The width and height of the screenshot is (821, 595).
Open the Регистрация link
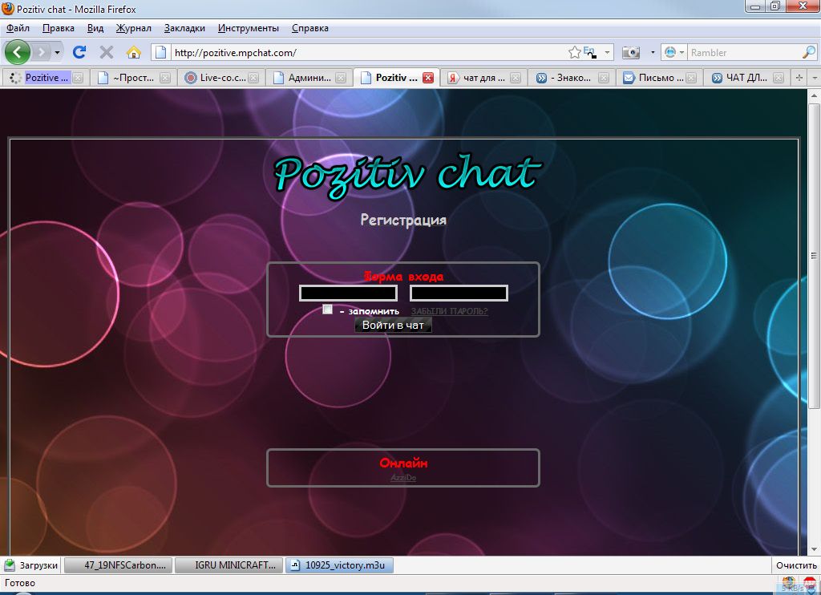pos(403,220)
